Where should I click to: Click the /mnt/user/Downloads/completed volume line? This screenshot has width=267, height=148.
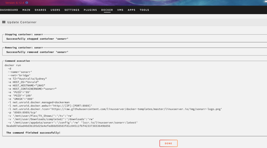51,119
